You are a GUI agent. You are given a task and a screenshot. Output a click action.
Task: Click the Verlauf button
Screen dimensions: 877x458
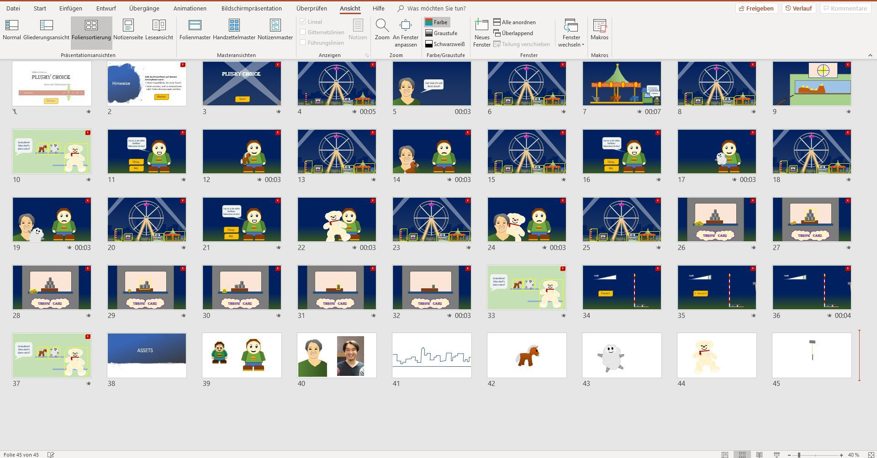click(x=798, y=8)
